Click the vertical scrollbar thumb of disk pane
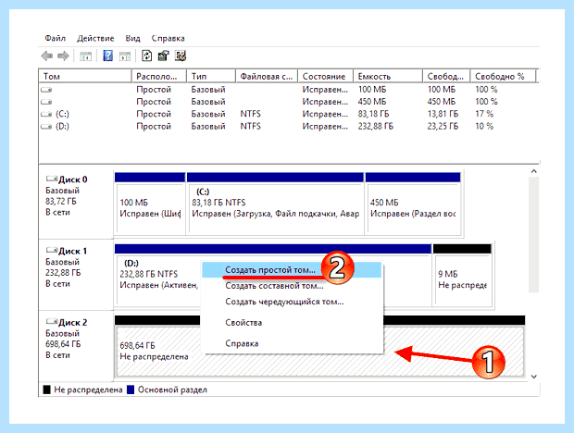Viewport: 574px width, 433px height. (x=534, y=234)
